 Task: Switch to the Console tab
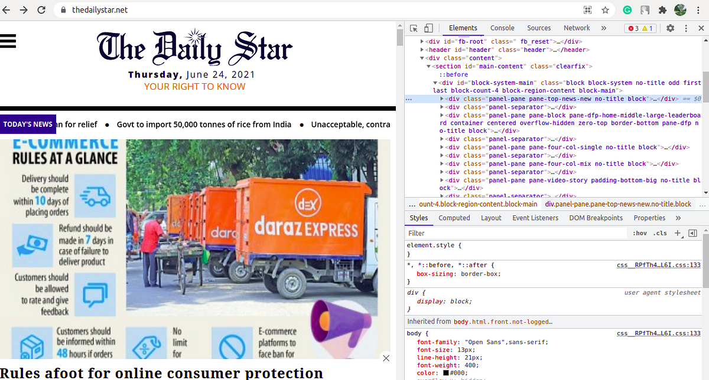tap(502, 28)
